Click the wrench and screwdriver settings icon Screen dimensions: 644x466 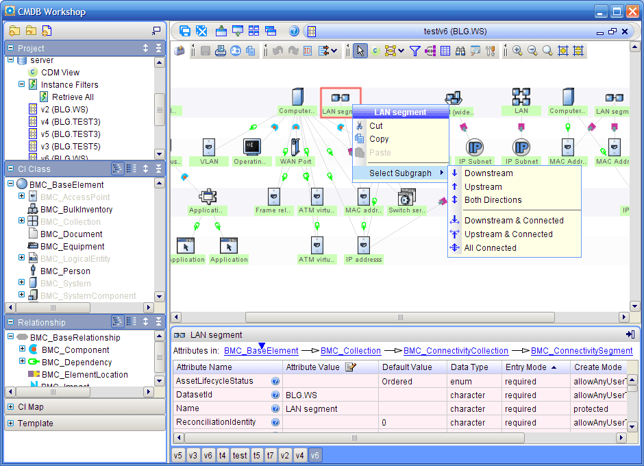(x=490, y=51)
